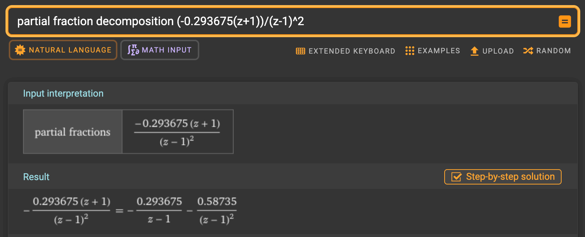
Task: Open the Examples text link
Action: tap(439, 51)
